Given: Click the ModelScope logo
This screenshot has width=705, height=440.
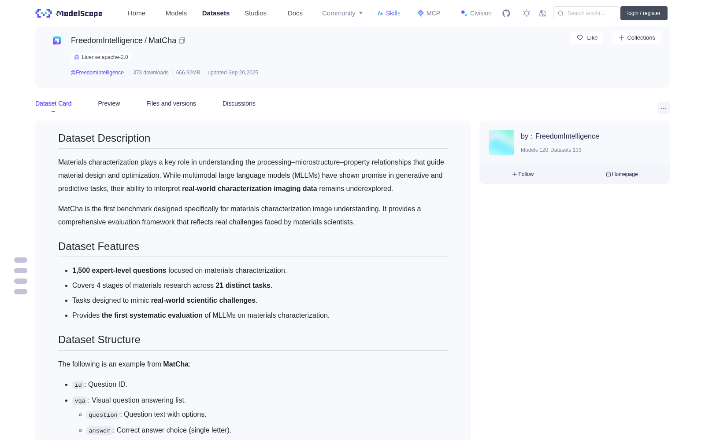Looking at the screenshot, I should (x=69, y=13).
